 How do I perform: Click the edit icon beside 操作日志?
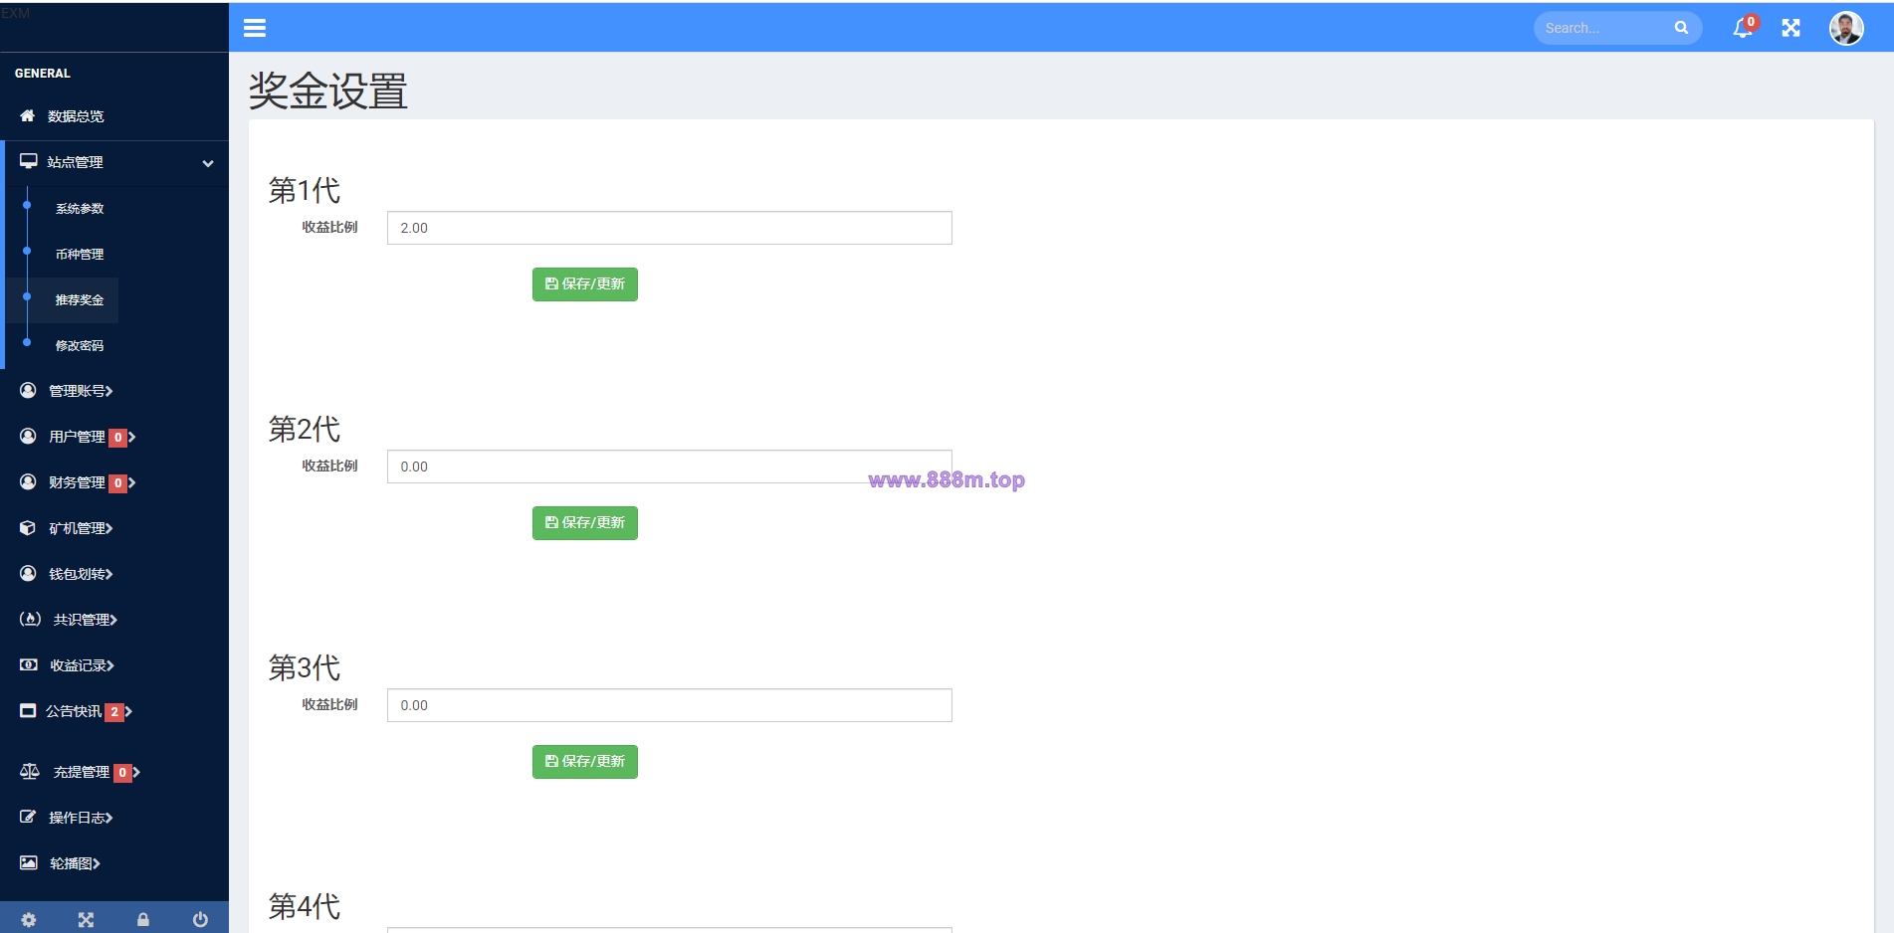point(28,818)
